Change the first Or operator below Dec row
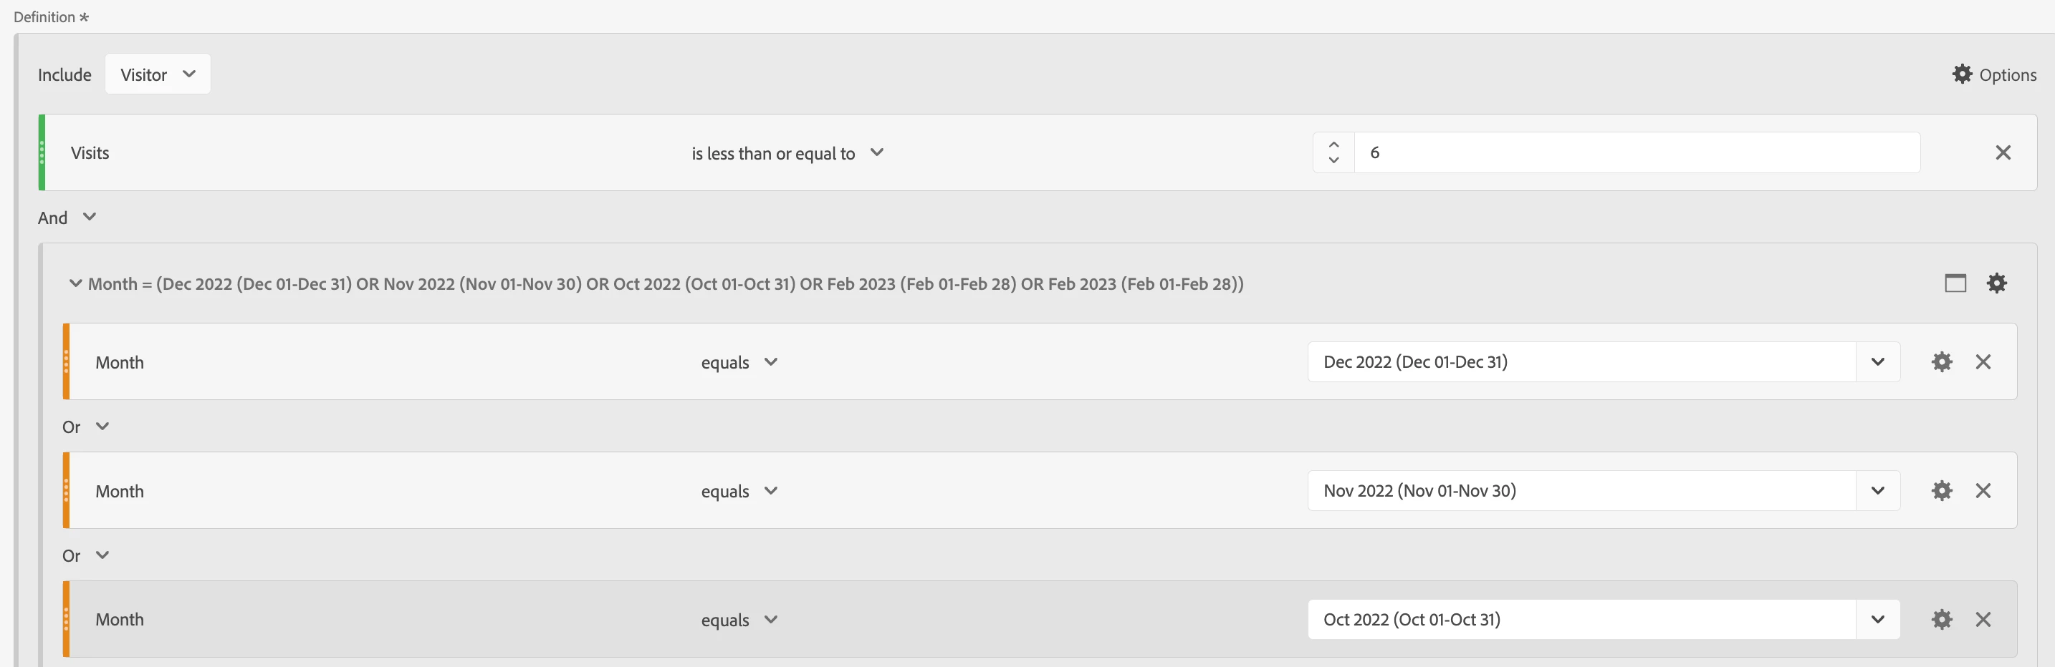2055x667 pixels. point(85,427)
